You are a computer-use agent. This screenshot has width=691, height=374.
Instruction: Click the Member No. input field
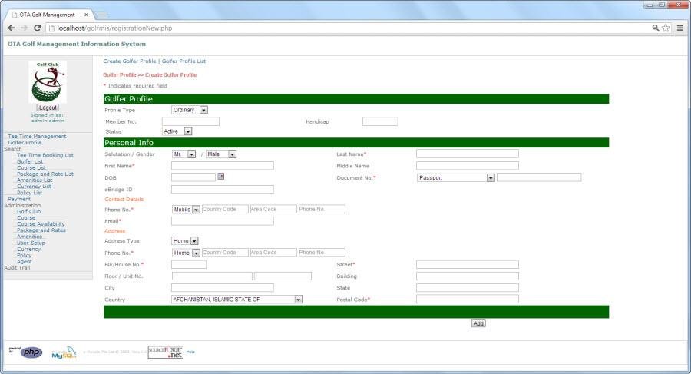pos(190,121)
